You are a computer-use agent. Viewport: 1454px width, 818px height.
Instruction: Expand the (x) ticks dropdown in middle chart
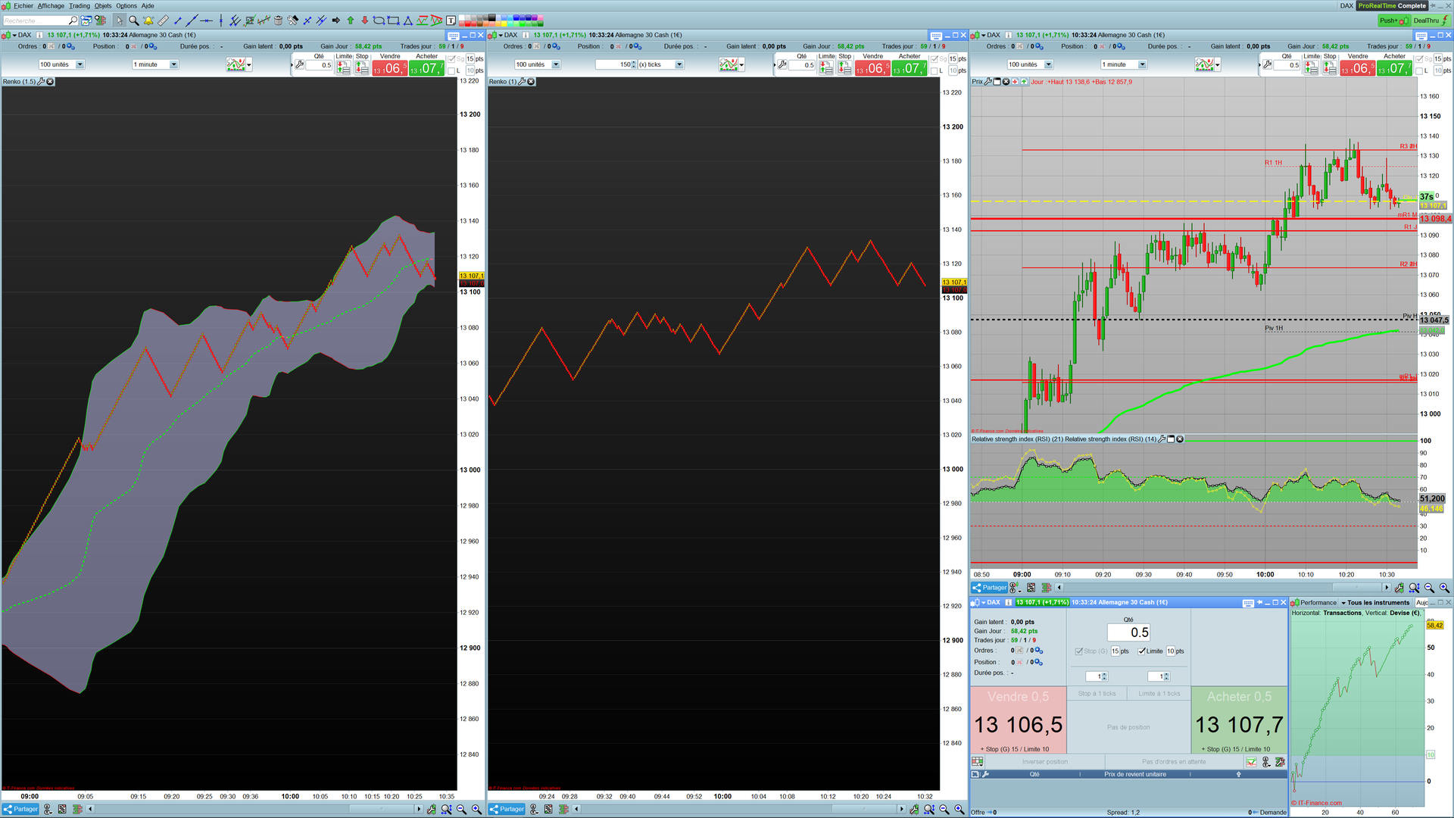pos(679,64)
